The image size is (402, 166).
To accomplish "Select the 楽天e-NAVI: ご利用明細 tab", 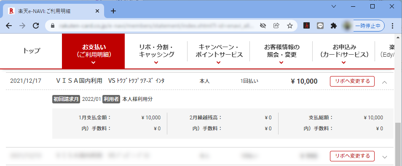I will point(54,11).
